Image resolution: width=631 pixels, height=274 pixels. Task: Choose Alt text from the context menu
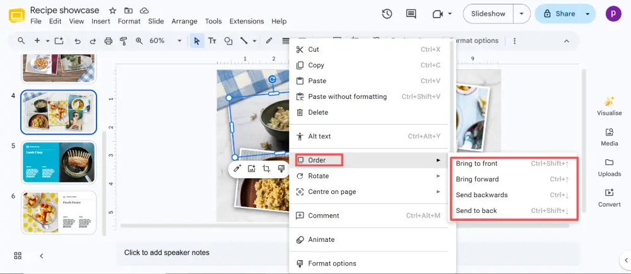point(369,136)
